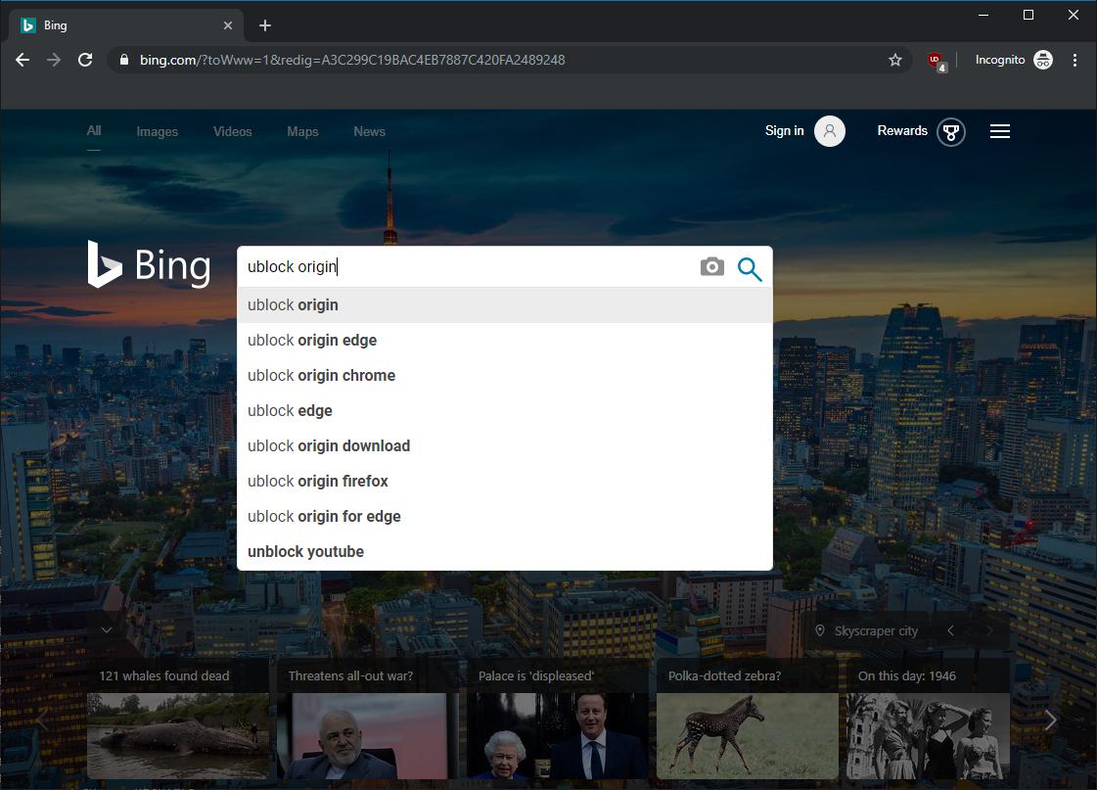
Task: Close the Bing tab
Action: pyautogui.click(x=227, y=25)
